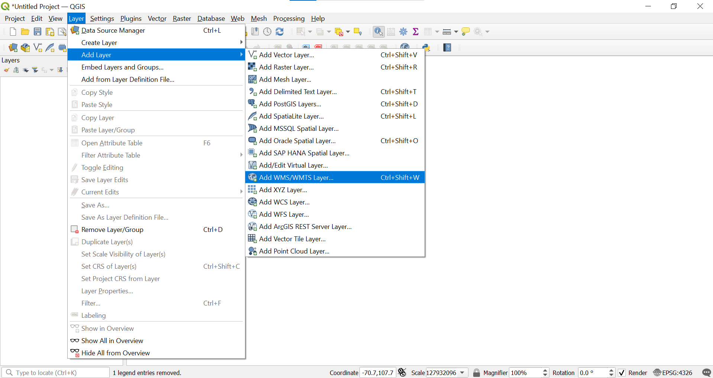This screenshot has height=378, width=713.
Task: Toggle the scale lock icon
Action: coord(476,373)
